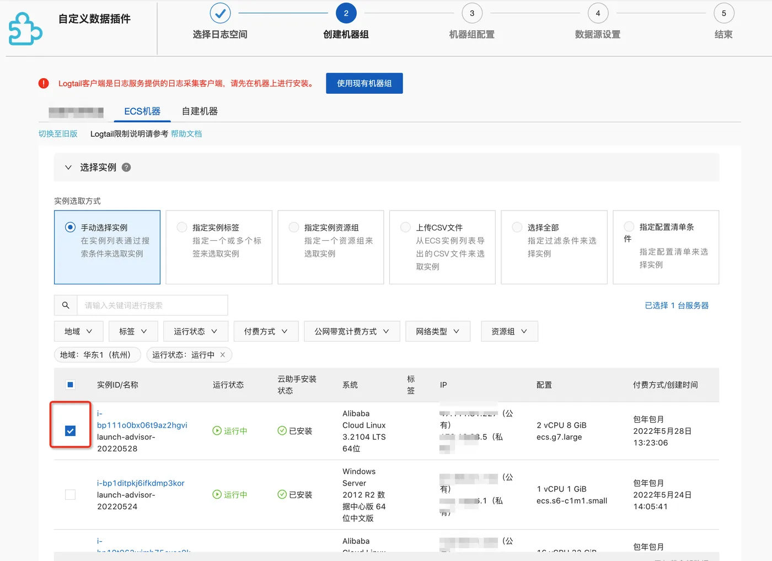The image size is (772, 561).
Task: Open the 资源组 filter dropdown
Action: point(510,331)
